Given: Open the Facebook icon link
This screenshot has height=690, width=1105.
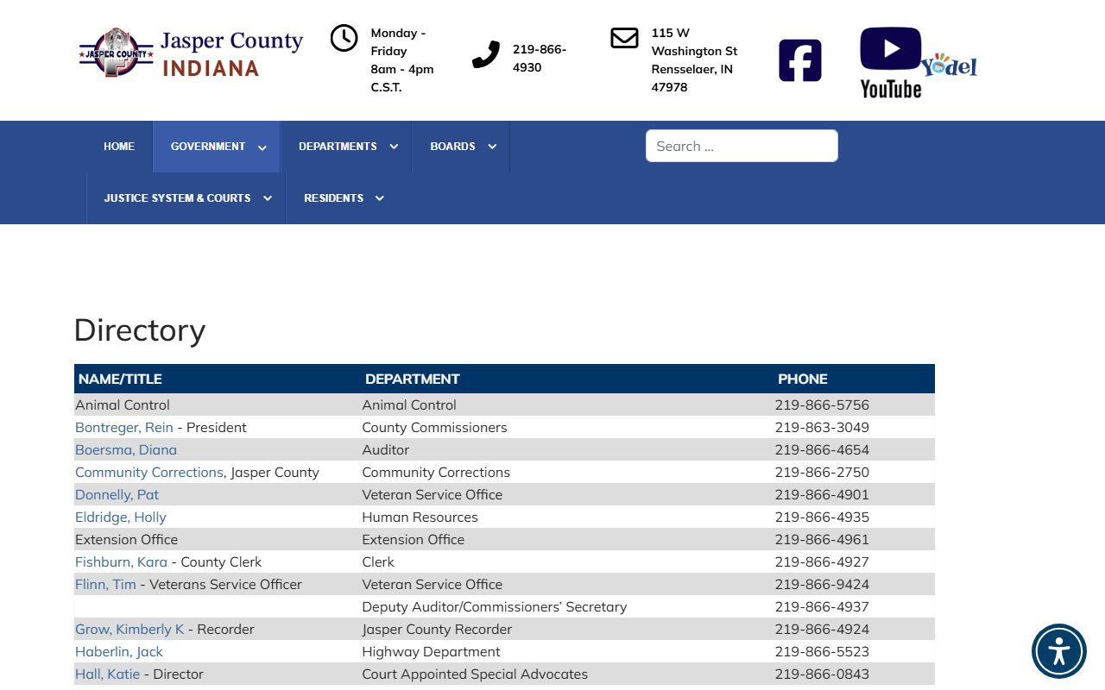Looking at the screenshot, I should coord(800,60).
